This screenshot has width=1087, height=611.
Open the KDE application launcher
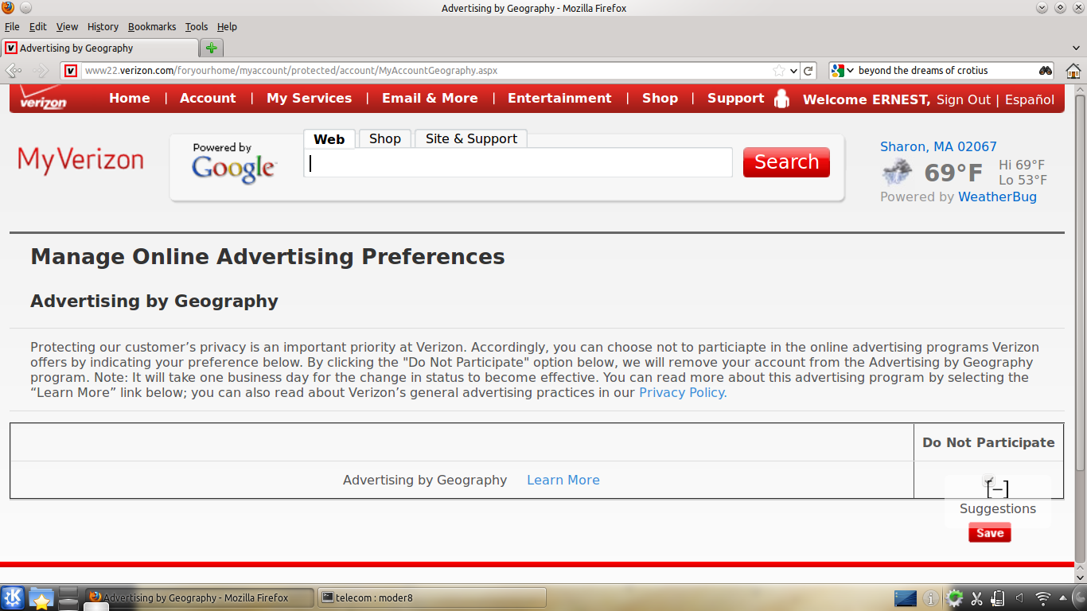(x=13, y=597)
